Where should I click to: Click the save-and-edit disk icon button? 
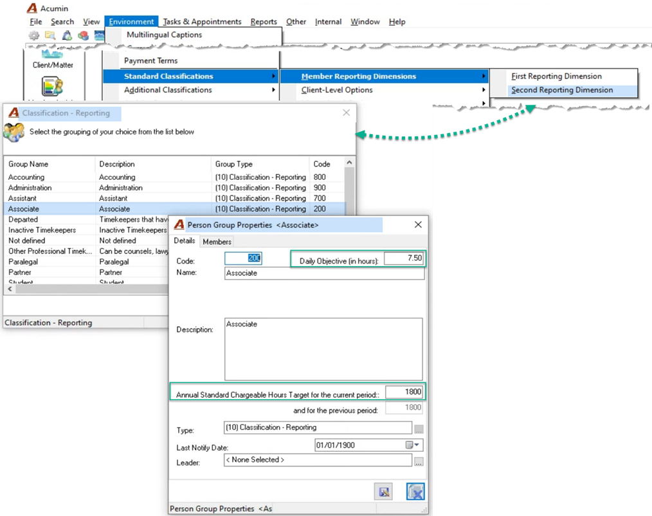[383, 492]
